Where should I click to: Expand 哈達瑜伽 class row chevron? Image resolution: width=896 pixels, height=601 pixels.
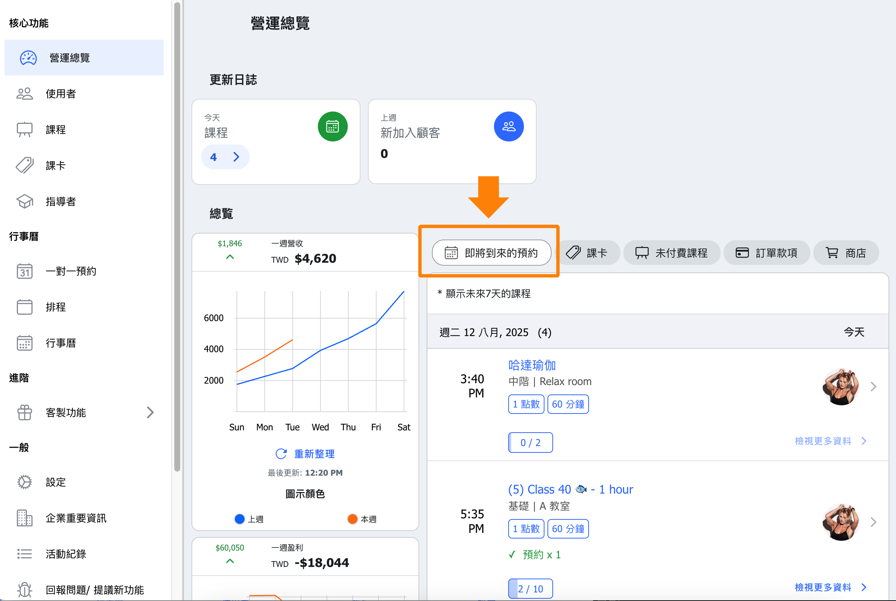pos(874,386)
